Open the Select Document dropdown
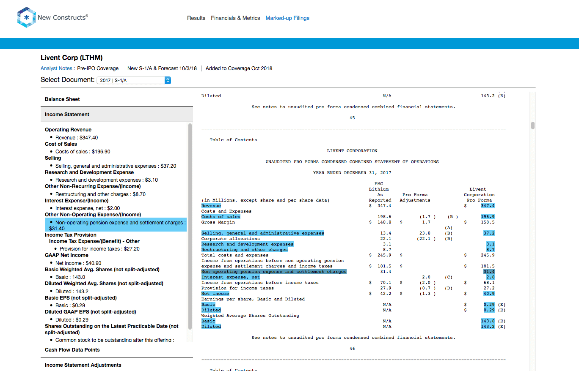The width and height of the screenshot is (579, 371). (x=134, y=80)
